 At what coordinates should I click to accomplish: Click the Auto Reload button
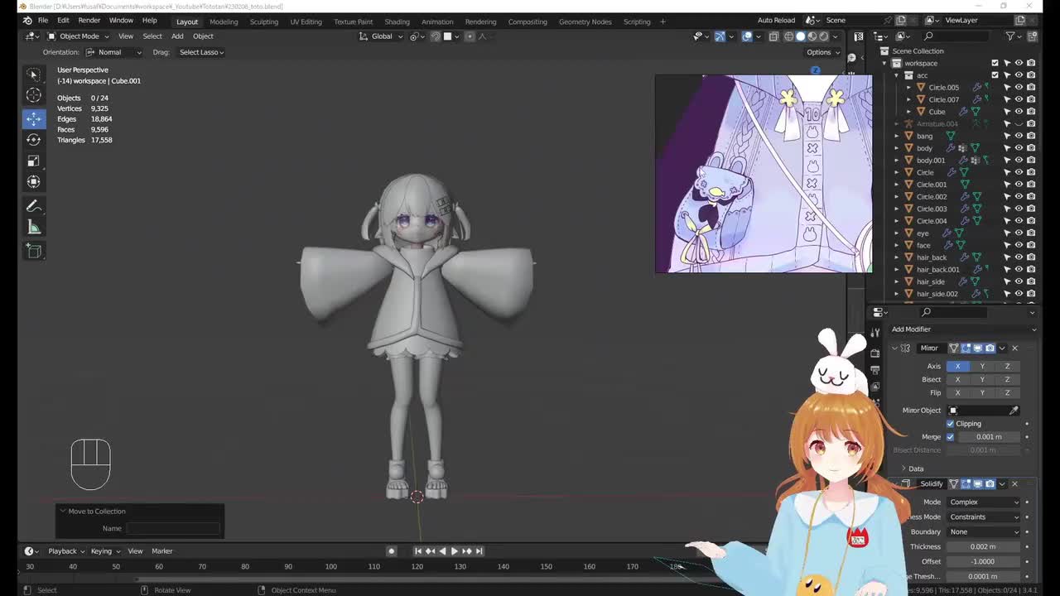pyautogui.click(x=776, y=21)
